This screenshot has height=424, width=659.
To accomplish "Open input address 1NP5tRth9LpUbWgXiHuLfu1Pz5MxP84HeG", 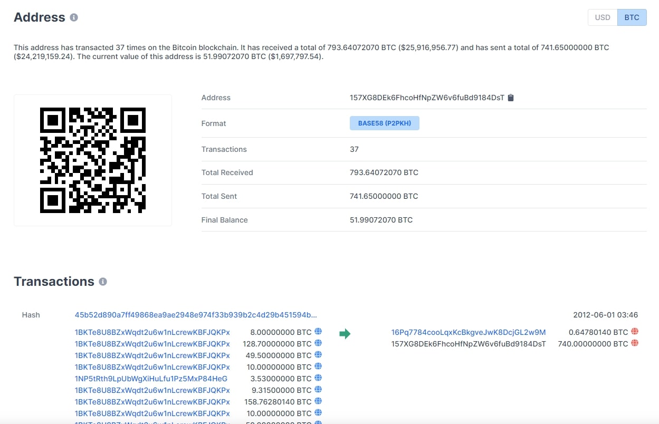I will (151, 379).
